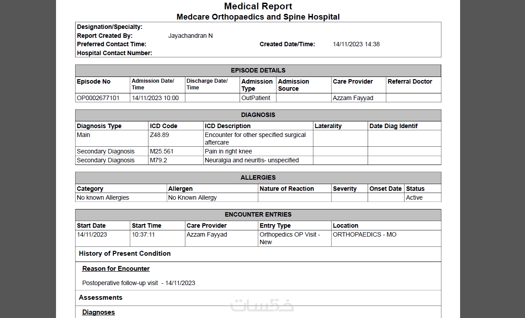Screen dimensions: 525x318
Task: Click ICD code Z48.89 cell
Action: pos(159,135)
